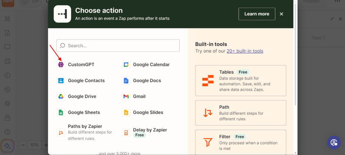
Task: Select the Paths by Zapier icon
Action: coord(61,133)
